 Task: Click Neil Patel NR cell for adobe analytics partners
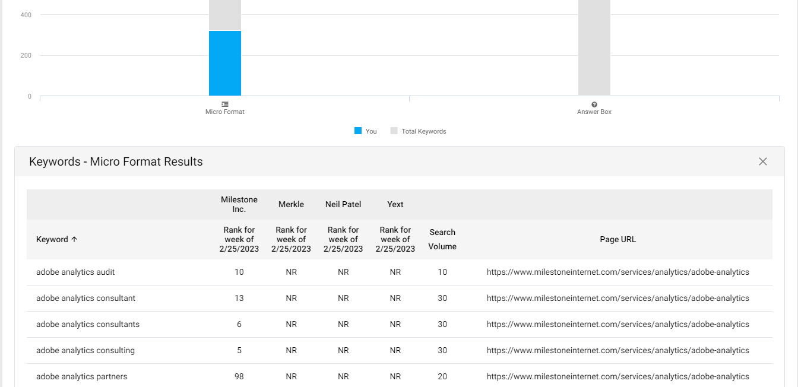pyautogui.click(x=343, y=376)
